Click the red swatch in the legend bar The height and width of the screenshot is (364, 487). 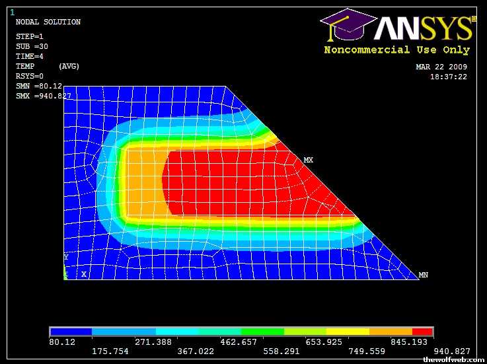(422, 332)
